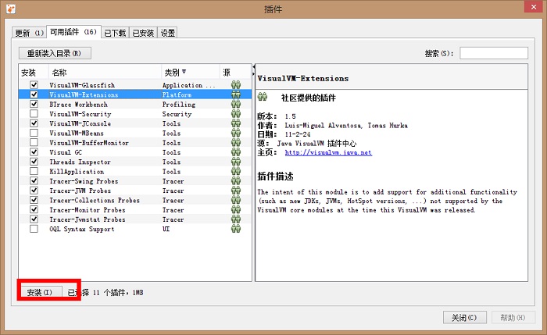
Task: Uncheck the Threads Inspector install checkbox
Action: (x=34, y=162)
